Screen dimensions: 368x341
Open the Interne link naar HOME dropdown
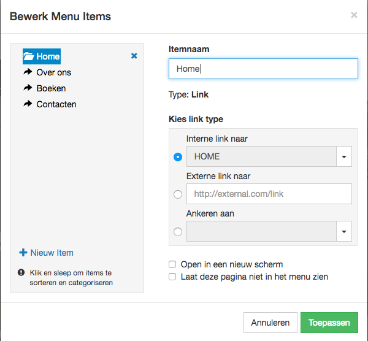(344, 156)
